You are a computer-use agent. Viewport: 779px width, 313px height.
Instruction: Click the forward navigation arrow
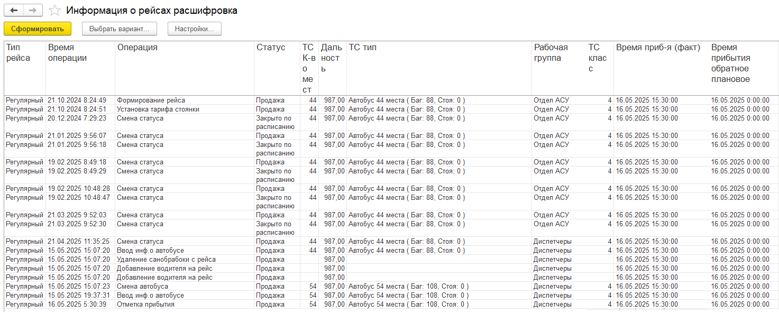(x=33, y=11)
